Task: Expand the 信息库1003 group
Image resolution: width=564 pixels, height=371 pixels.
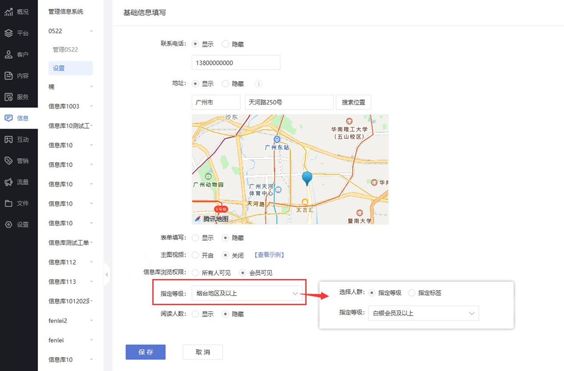Action: (91, 106)
